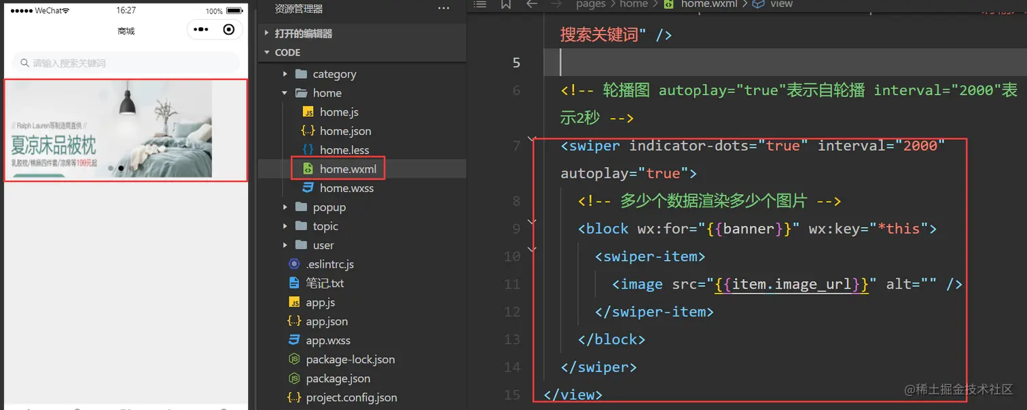
Task: Tap the mini program capsule menu dots
Action: click(201, 29)
